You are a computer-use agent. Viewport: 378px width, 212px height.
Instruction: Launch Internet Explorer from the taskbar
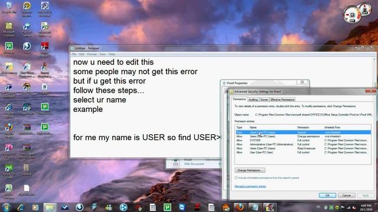pos(21,207)
